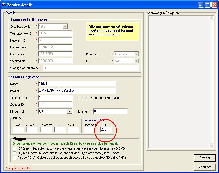Click the Zender details title bar icon
Viewport: 219px width, 173px height.
pyautogui.click(x=4, y=5)
